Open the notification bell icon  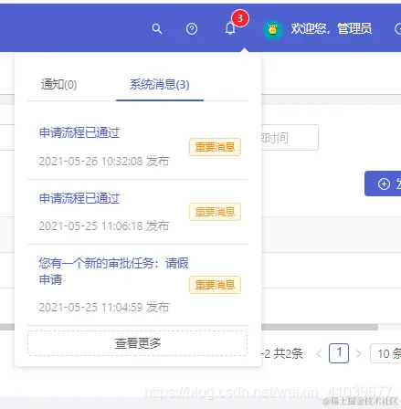230,28
